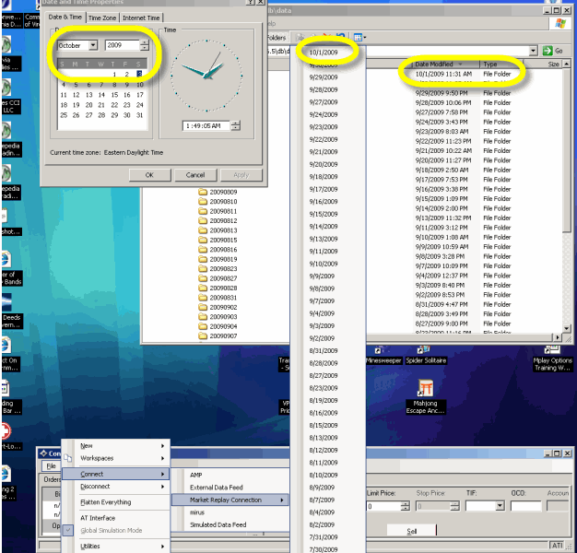Click Explorer vertical scrollbar up arrow
Screen dimensions: 577x553
point(567,64)
